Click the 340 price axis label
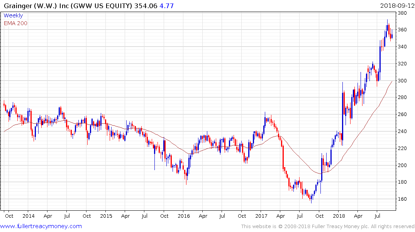 click(x=402, y=47)
